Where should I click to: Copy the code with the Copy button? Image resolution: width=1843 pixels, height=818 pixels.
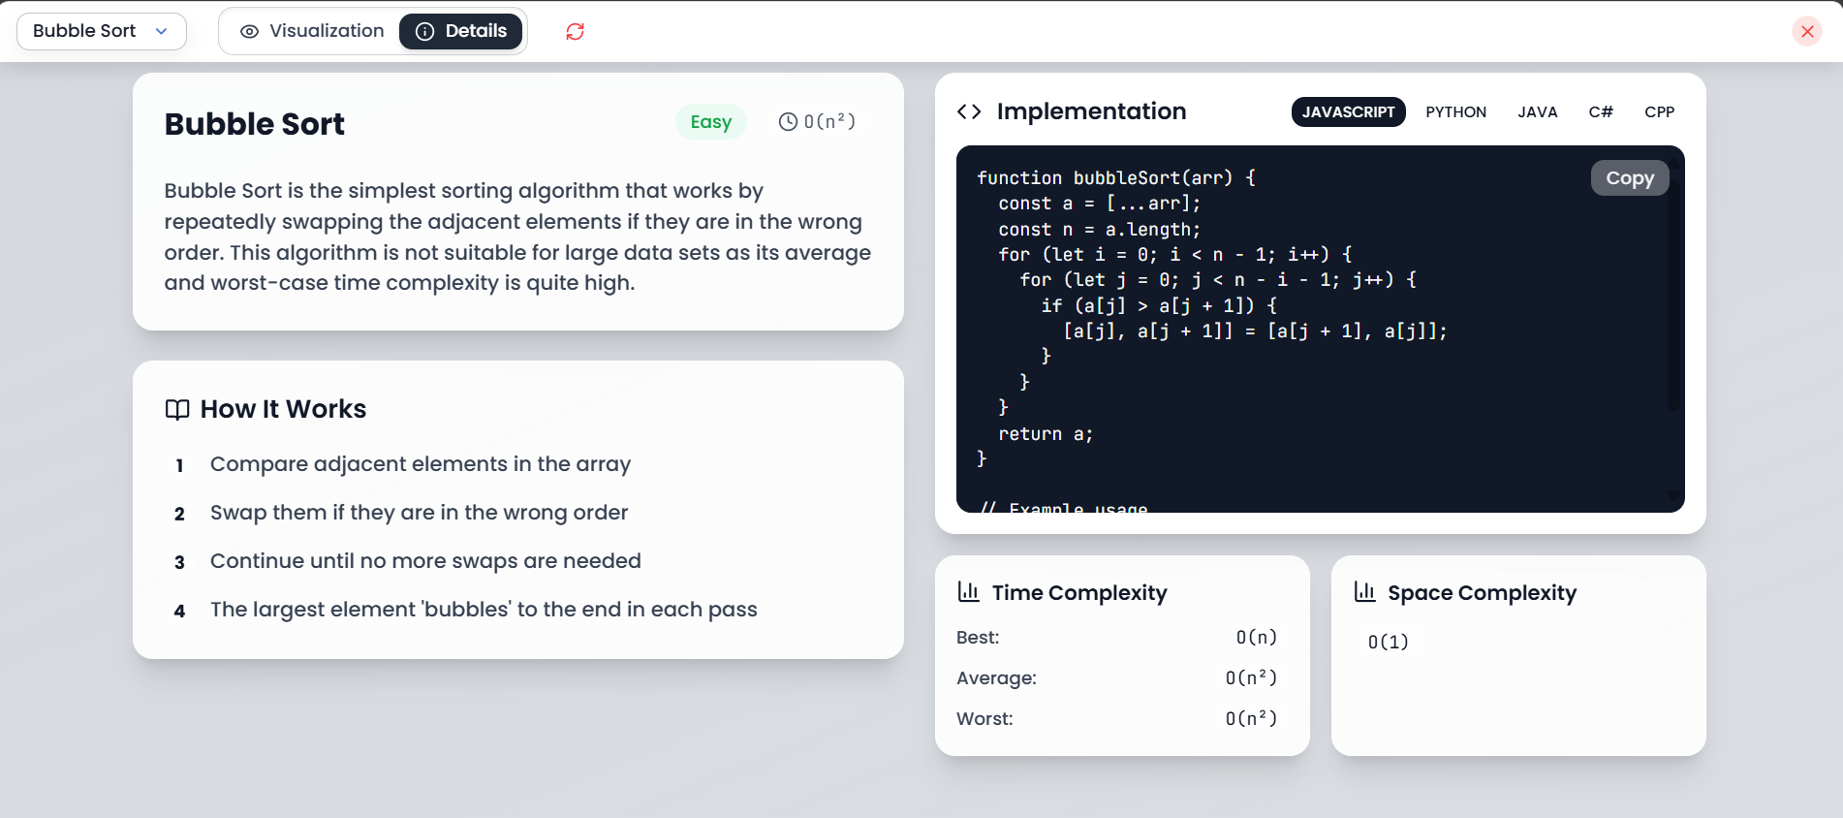coord(1630,178)
